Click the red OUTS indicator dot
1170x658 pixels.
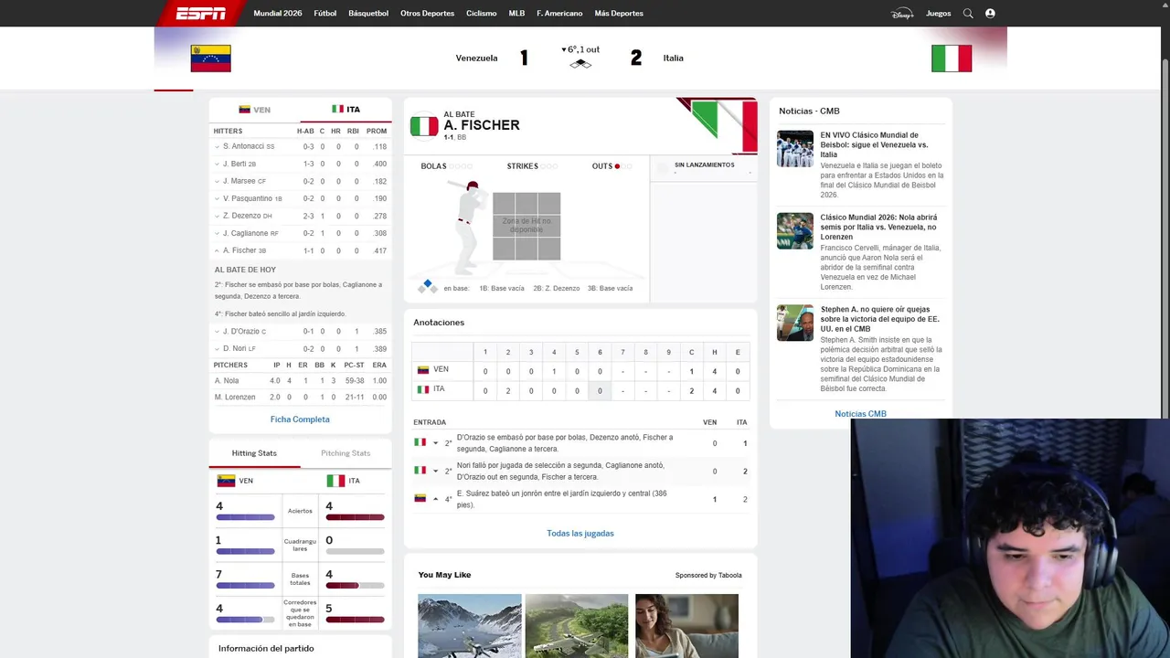(617, 166)
